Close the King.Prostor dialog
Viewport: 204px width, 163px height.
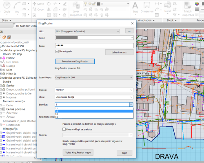(x=133, y=23)
